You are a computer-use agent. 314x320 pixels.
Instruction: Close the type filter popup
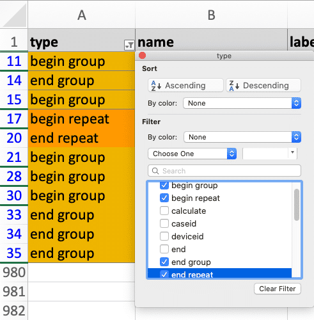pos(142,56)
